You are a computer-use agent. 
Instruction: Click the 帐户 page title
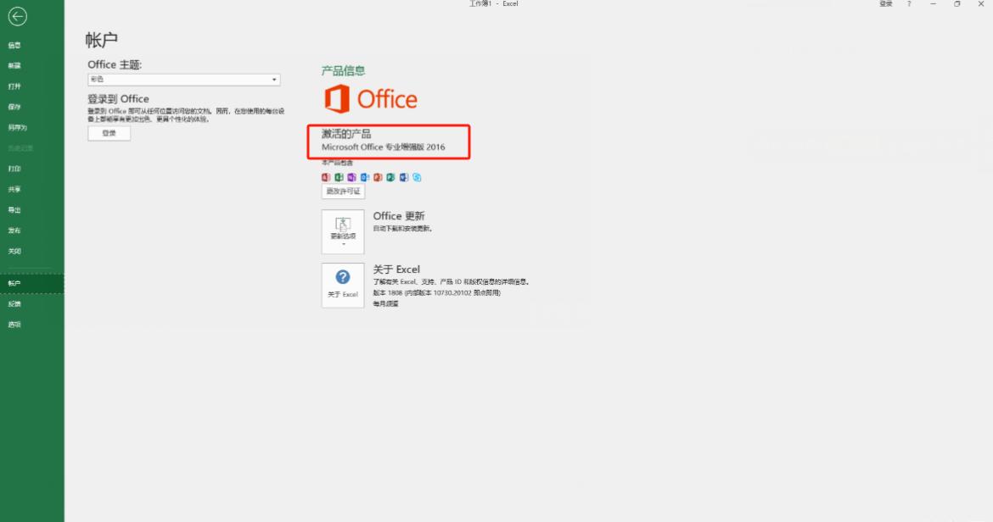pyautogui.click(x=101, y=41)
